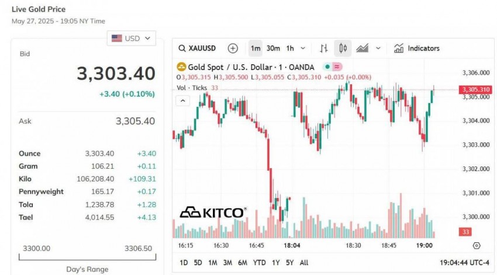Click the gold symbol logo icon
This screenshot has height=275, width=497.
181,67
